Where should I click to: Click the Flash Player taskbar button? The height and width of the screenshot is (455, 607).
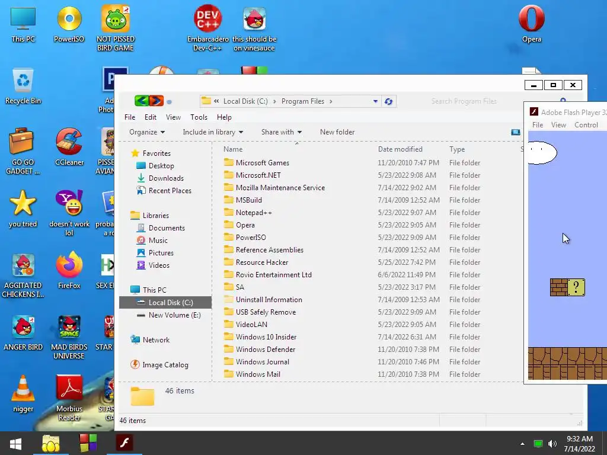tap(124, 443)
